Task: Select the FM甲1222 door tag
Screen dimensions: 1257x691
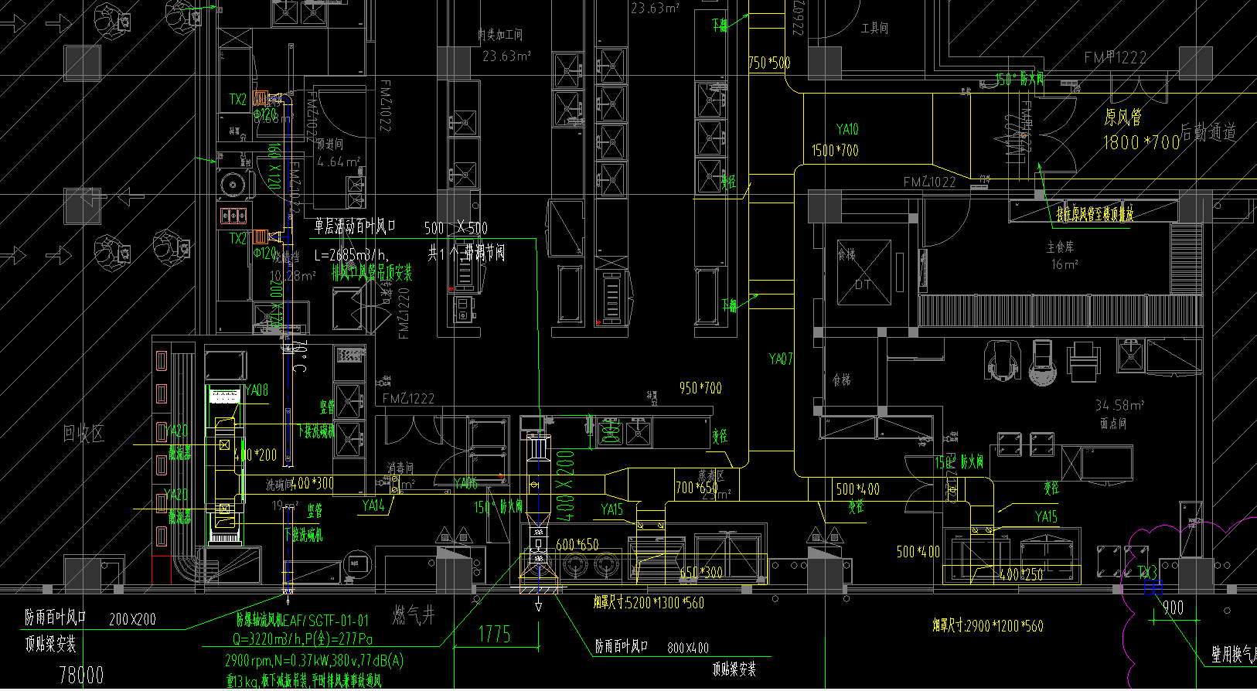Action: (1116, 57)
